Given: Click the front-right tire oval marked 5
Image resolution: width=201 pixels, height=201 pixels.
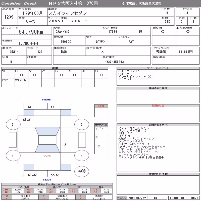Looking at the screenshot, I should click(x=82, y=124).
